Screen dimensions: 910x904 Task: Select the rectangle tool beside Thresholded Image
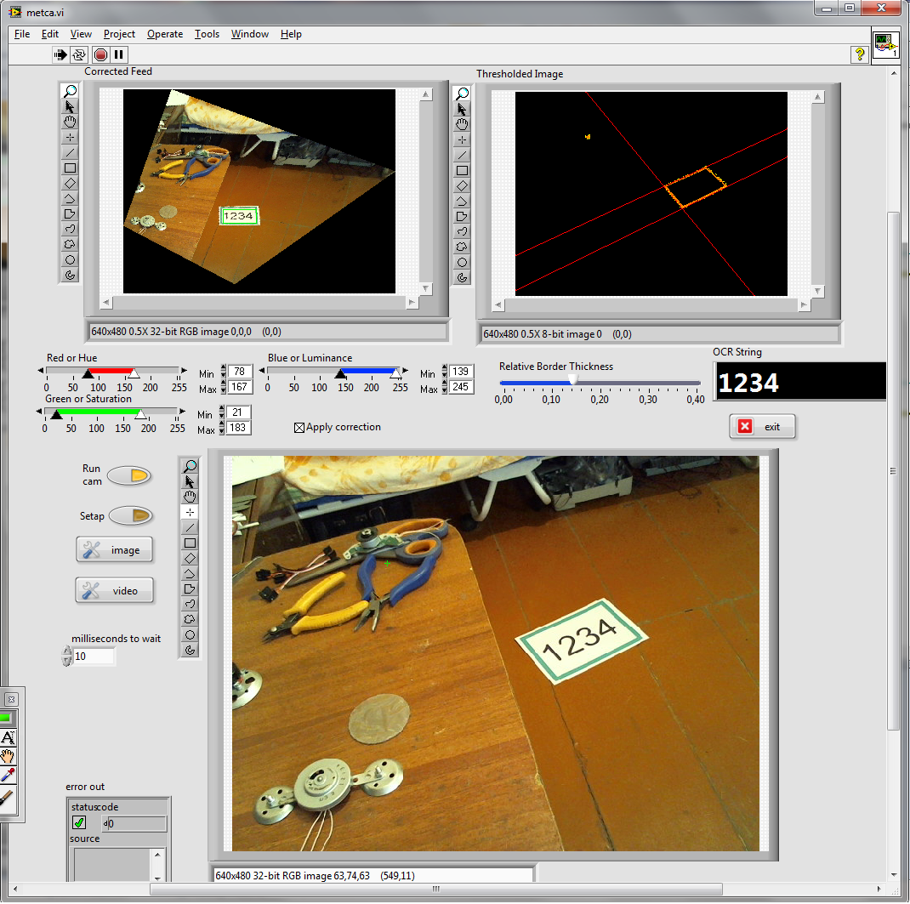coord(462,170)
